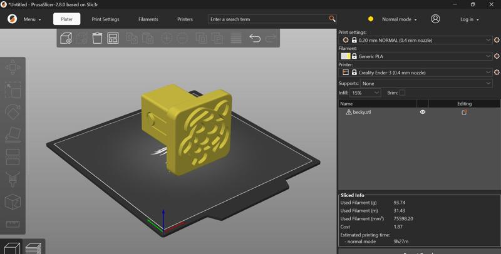501x254 pixels.
Task: Switch to the Printers tab
Action: 185,19
